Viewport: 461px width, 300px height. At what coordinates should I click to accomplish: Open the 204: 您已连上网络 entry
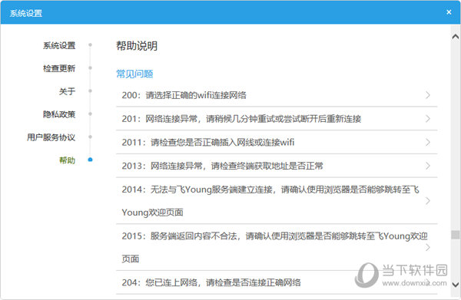point(277,282)
